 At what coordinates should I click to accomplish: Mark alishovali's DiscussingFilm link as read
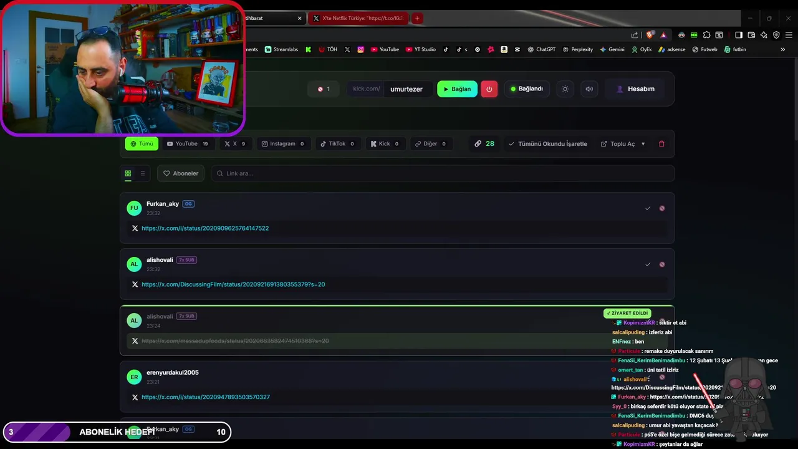pyautogui.click(x=648, y=264)
